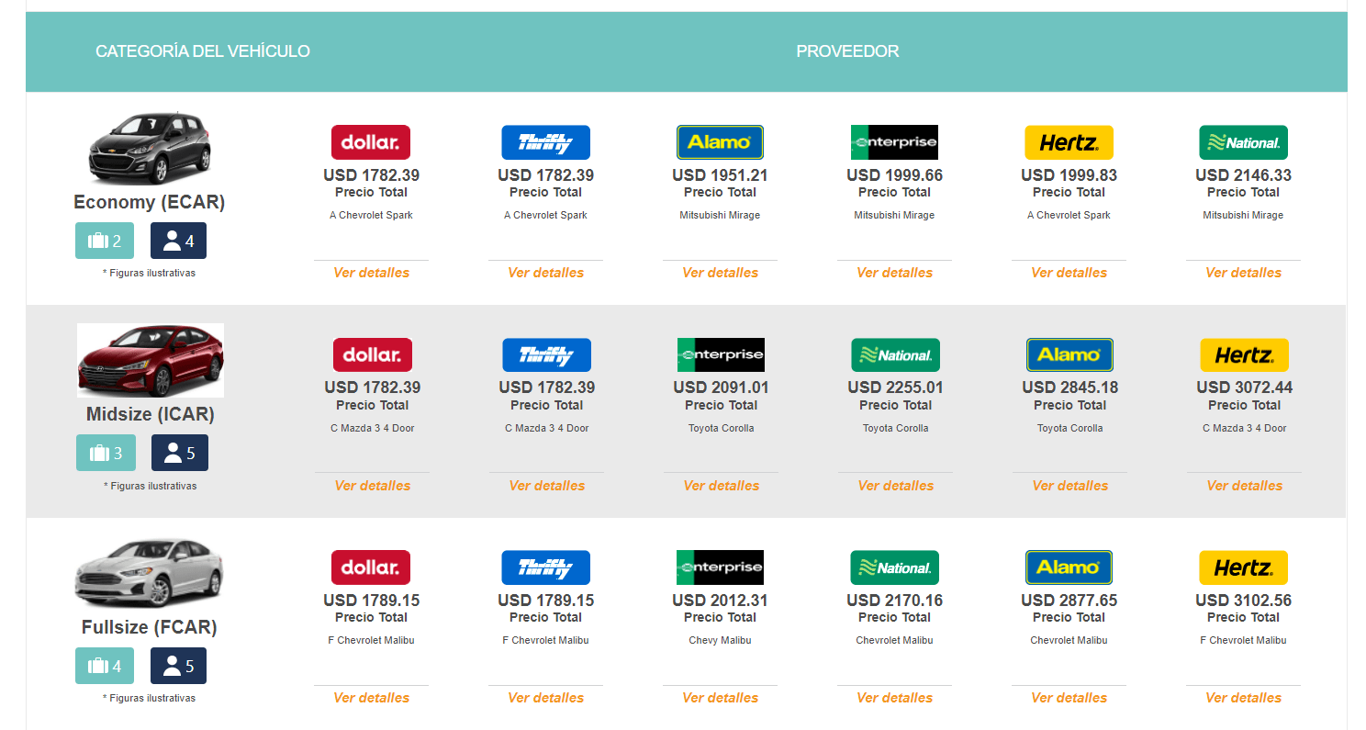
Task: Open Ver detalles for Hertz Economy USD 1999.83
Action: (1069, 273)
